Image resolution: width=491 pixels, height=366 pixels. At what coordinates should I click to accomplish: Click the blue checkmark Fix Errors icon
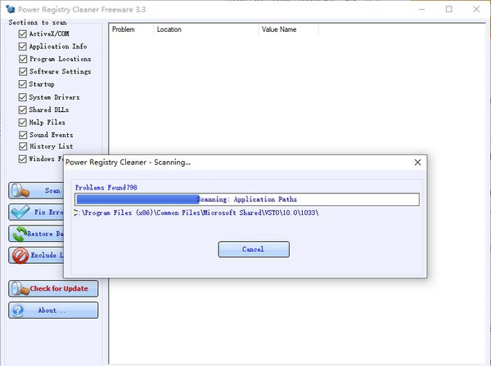(20, 212)
